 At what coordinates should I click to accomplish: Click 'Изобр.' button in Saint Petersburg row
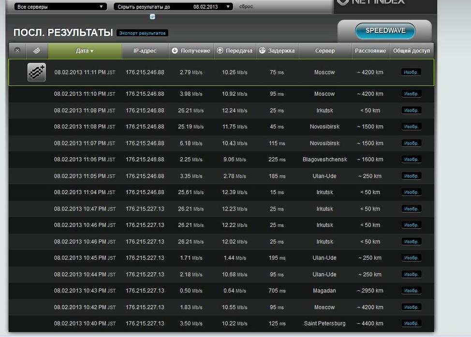point(411,323)
